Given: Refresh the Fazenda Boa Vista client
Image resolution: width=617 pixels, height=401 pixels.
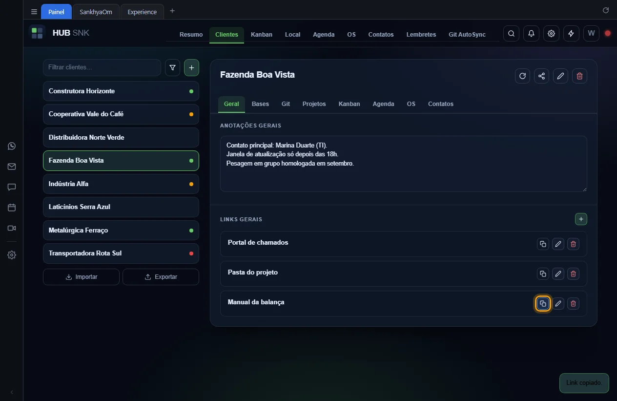Looking at the screenshot, I should click(x=522, y=76).
